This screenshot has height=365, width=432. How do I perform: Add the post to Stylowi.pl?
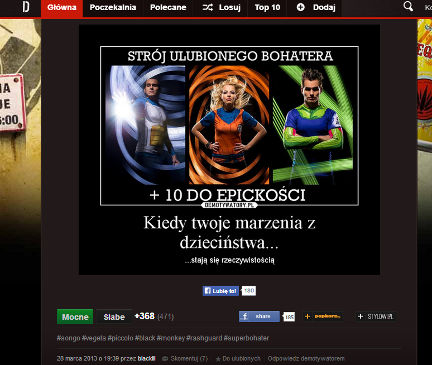376,316
